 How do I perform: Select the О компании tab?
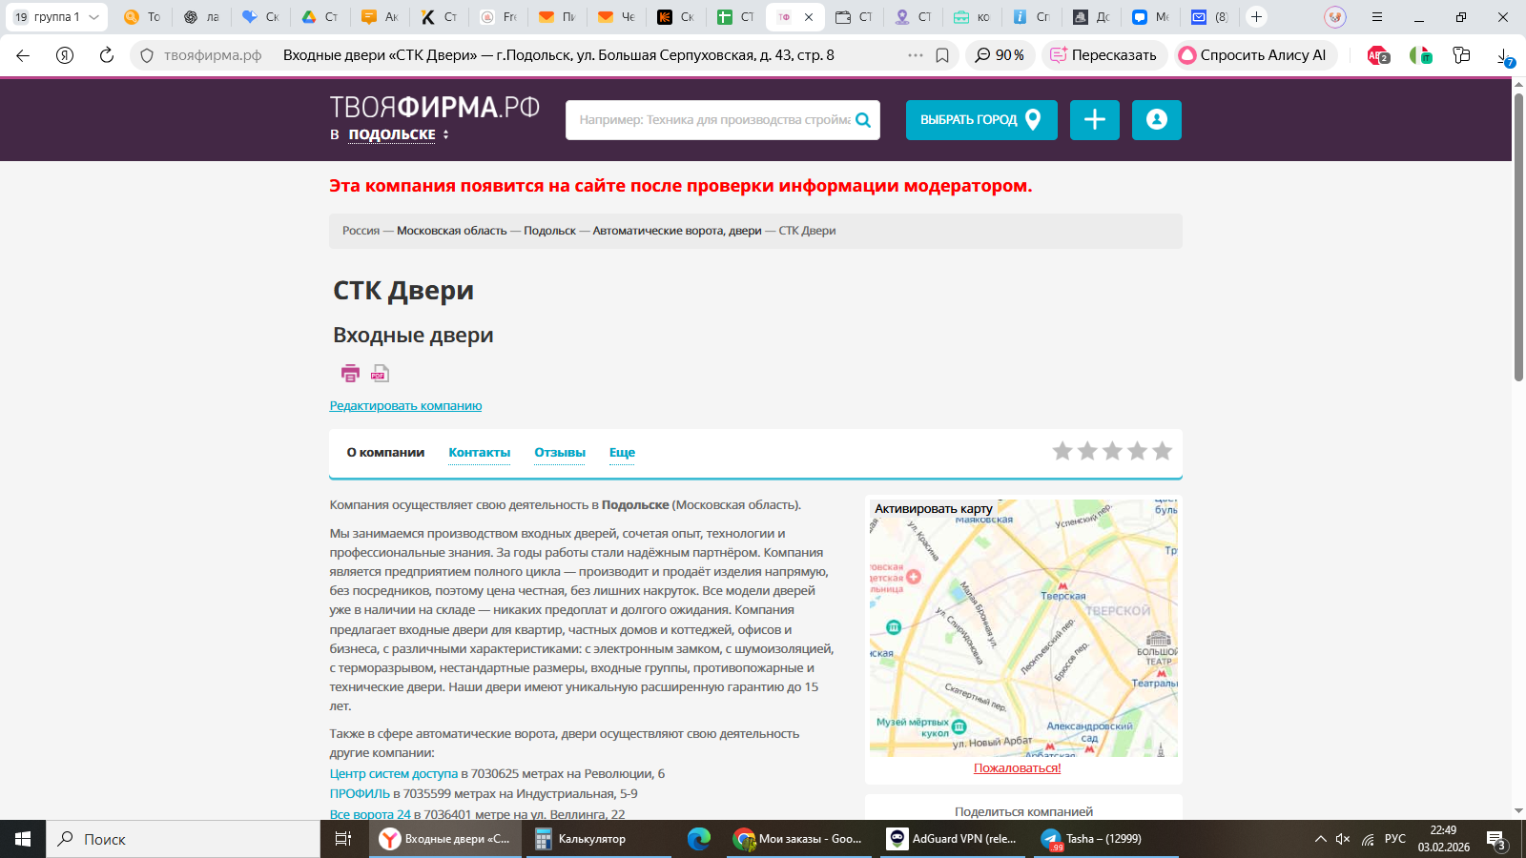pyautogui.click(x=385, y=453)
